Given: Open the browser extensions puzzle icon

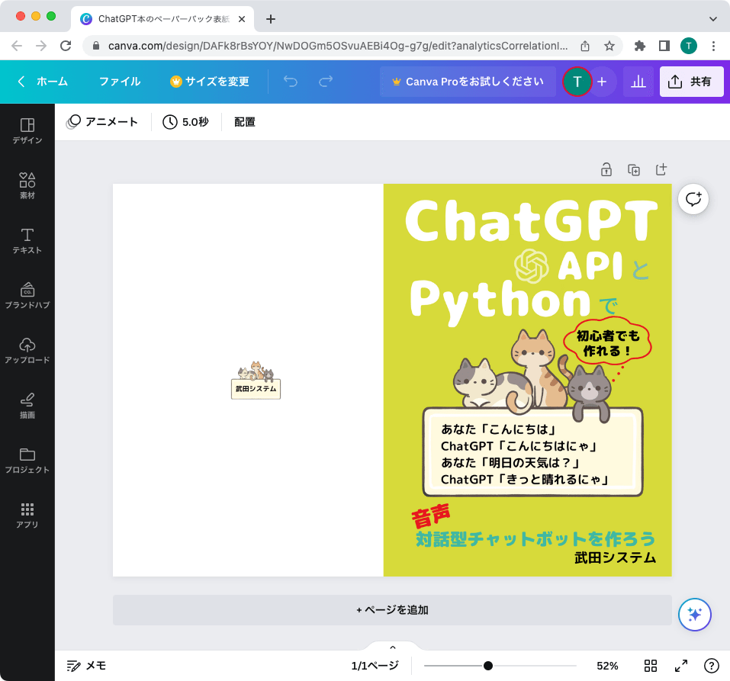Looking at the screenshot, I should [640, 46].
